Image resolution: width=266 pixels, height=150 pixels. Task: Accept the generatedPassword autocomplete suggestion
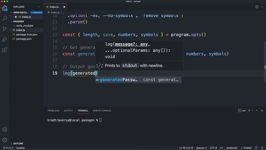138,80
